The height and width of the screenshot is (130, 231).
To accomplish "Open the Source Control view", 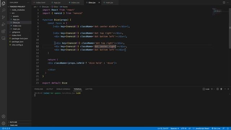I will click(x=3, y=17).
